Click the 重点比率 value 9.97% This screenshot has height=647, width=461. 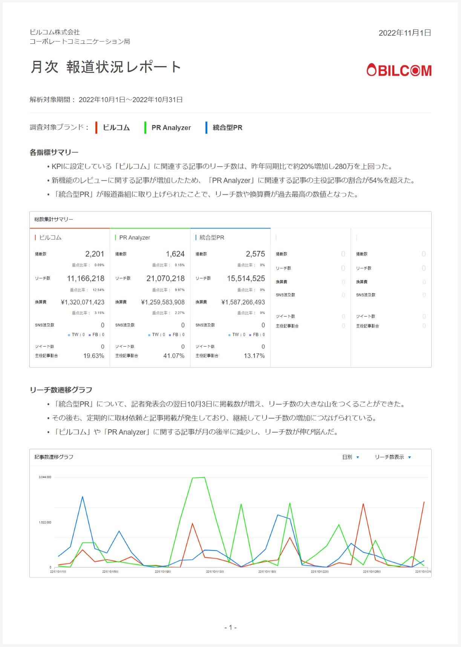180,290
